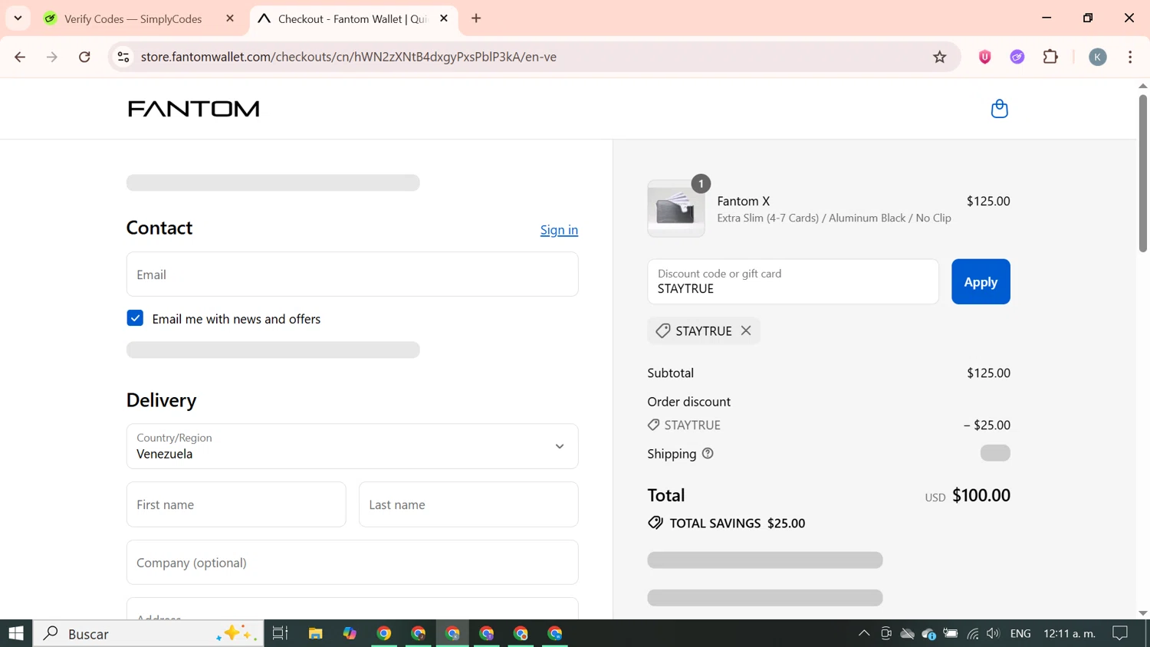Viewport: 1150px width, 647px height.
Task: Uncheck Email me with news and offers
Action: 135,318
